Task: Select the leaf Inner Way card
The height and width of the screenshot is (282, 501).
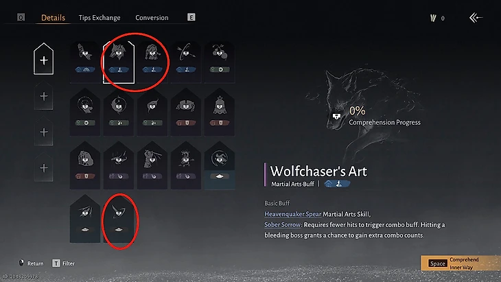Action: [x=152, y=113]
